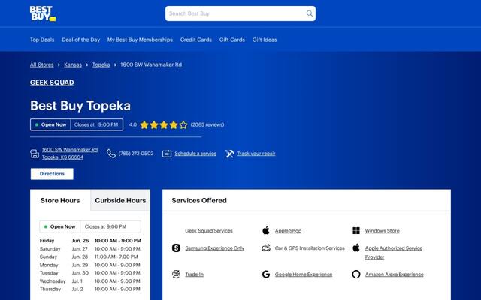Open Gift Ideas menu item

[x=265, y=40]
